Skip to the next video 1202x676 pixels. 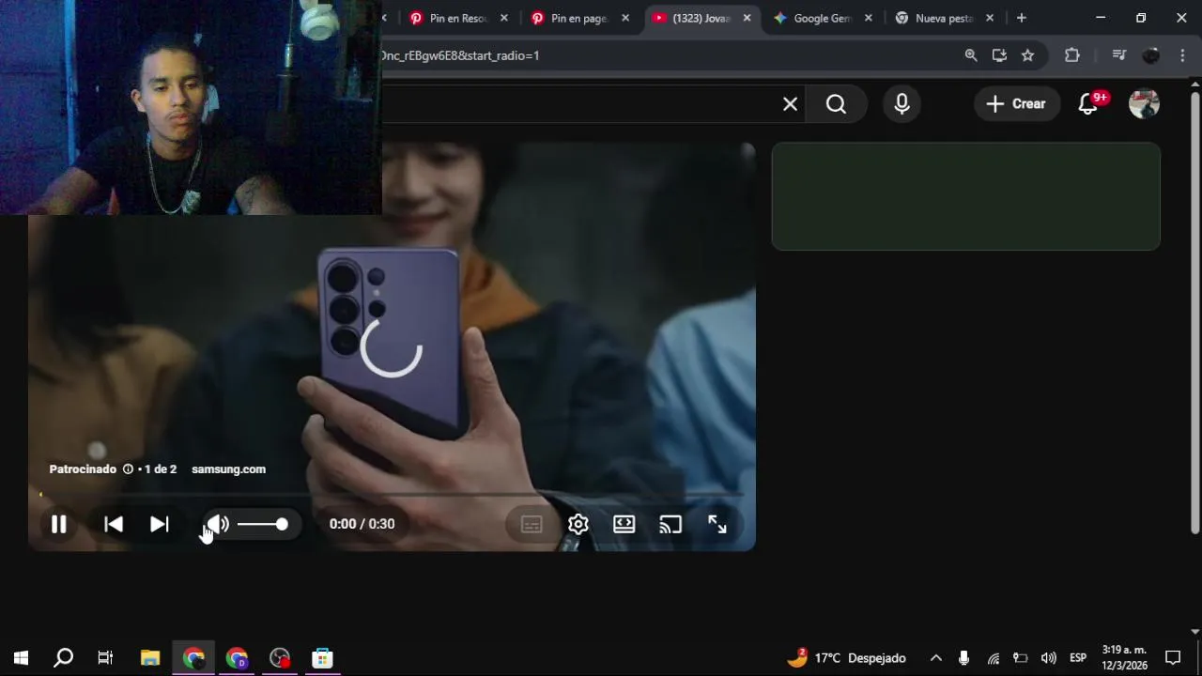click(x=160, y=524)
